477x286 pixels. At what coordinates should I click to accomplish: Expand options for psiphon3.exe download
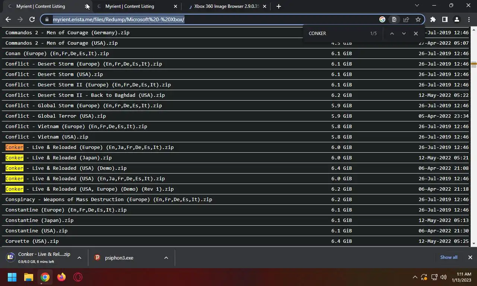point(166,258)
